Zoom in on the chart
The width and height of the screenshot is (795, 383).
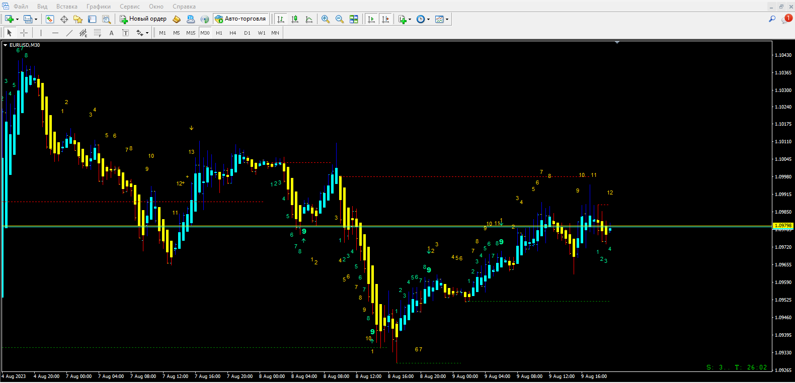[x=326, y=19]
